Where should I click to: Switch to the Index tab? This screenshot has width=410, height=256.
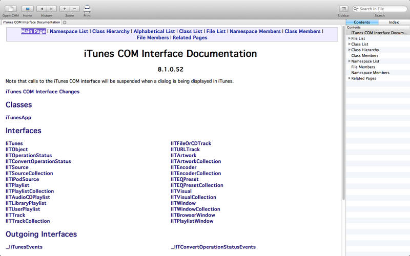coord(394,22)
